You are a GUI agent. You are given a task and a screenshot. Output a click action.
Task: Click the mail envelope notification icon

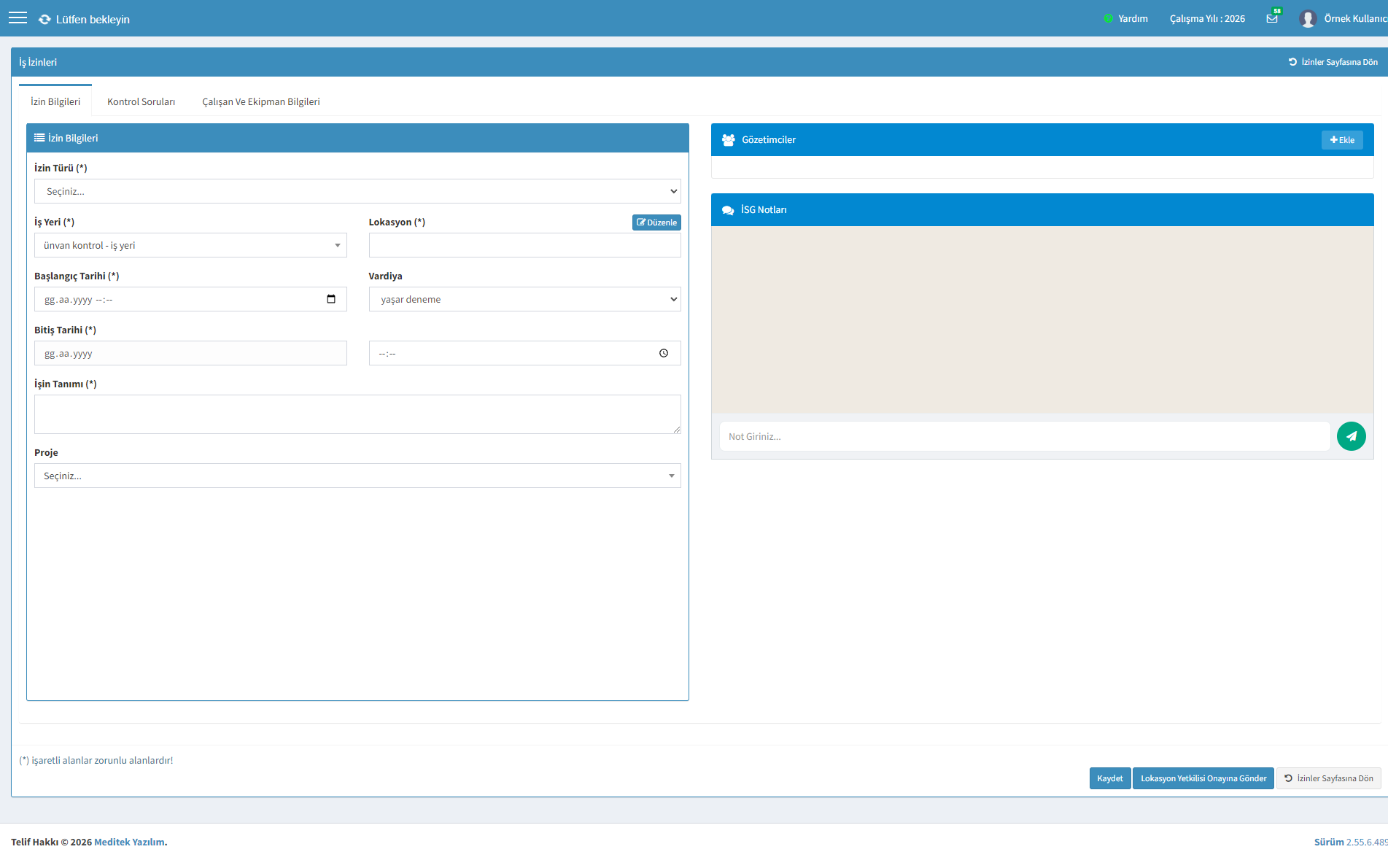click(1272, 19)
